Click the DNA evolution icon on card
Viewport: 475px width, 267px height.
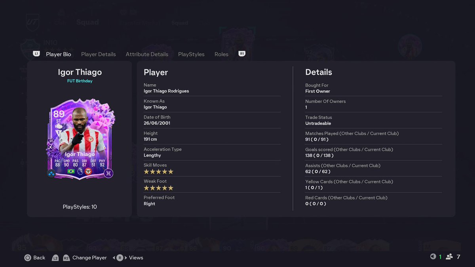coord(108,173)
